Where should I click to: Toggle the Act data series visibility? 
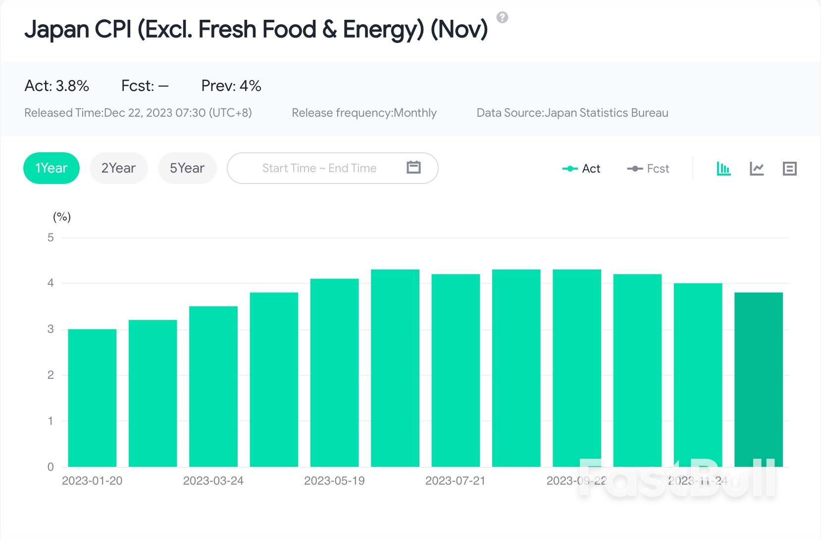point(582,169)
